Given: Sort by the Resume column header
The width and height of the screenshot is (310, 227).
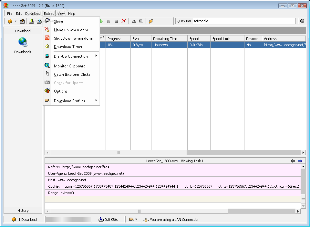Looking at the screenshot, I should pyautogui.click(x=253, y=39).
